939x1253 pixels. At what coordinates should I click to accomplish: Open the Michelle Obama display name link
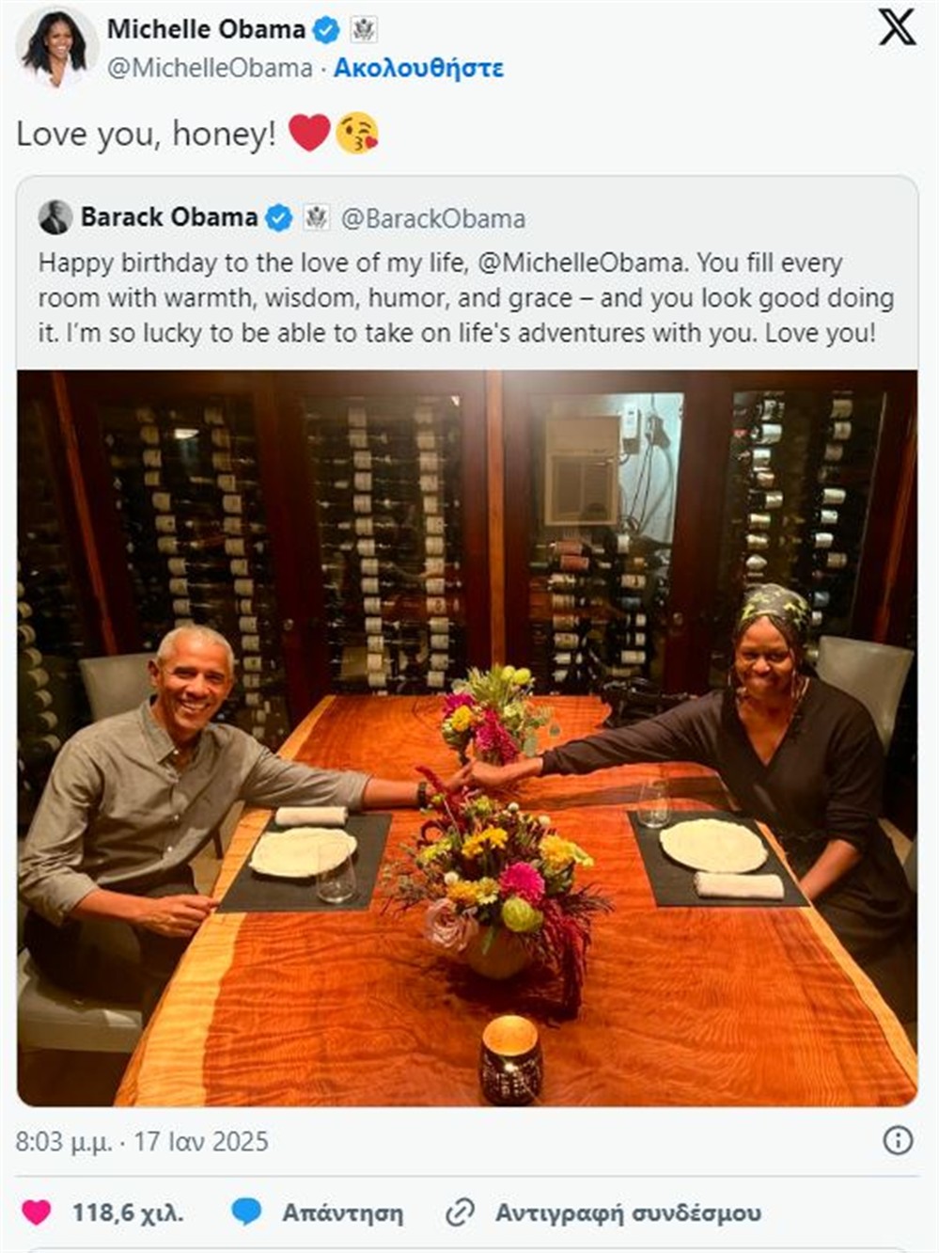tap(206, 29)
